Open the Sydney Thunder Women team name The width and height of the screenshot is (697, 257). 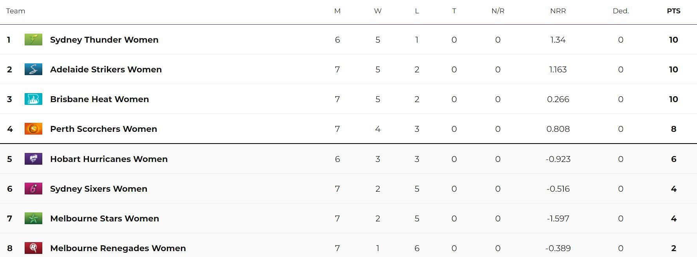(x=104, y=40)
